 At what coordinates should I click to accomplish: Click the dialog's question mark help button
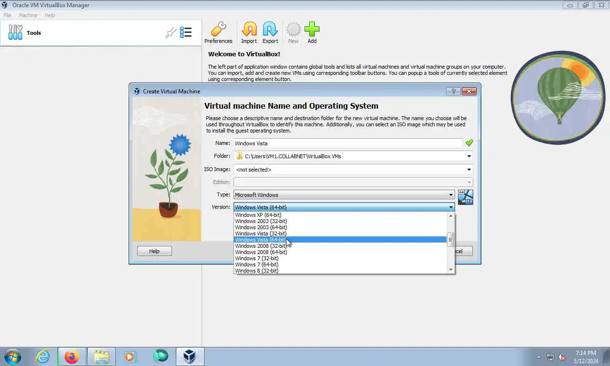pyautogui.click(x=453, y=91)
